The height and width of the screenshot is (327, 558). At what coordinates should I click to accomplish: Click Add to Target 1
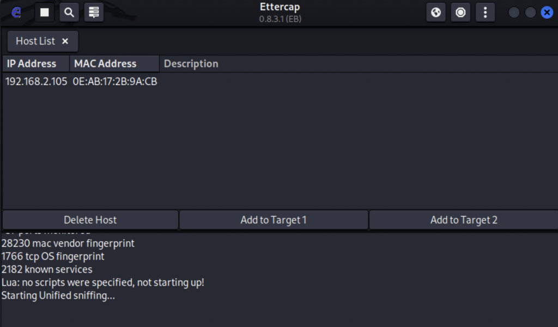274,220
